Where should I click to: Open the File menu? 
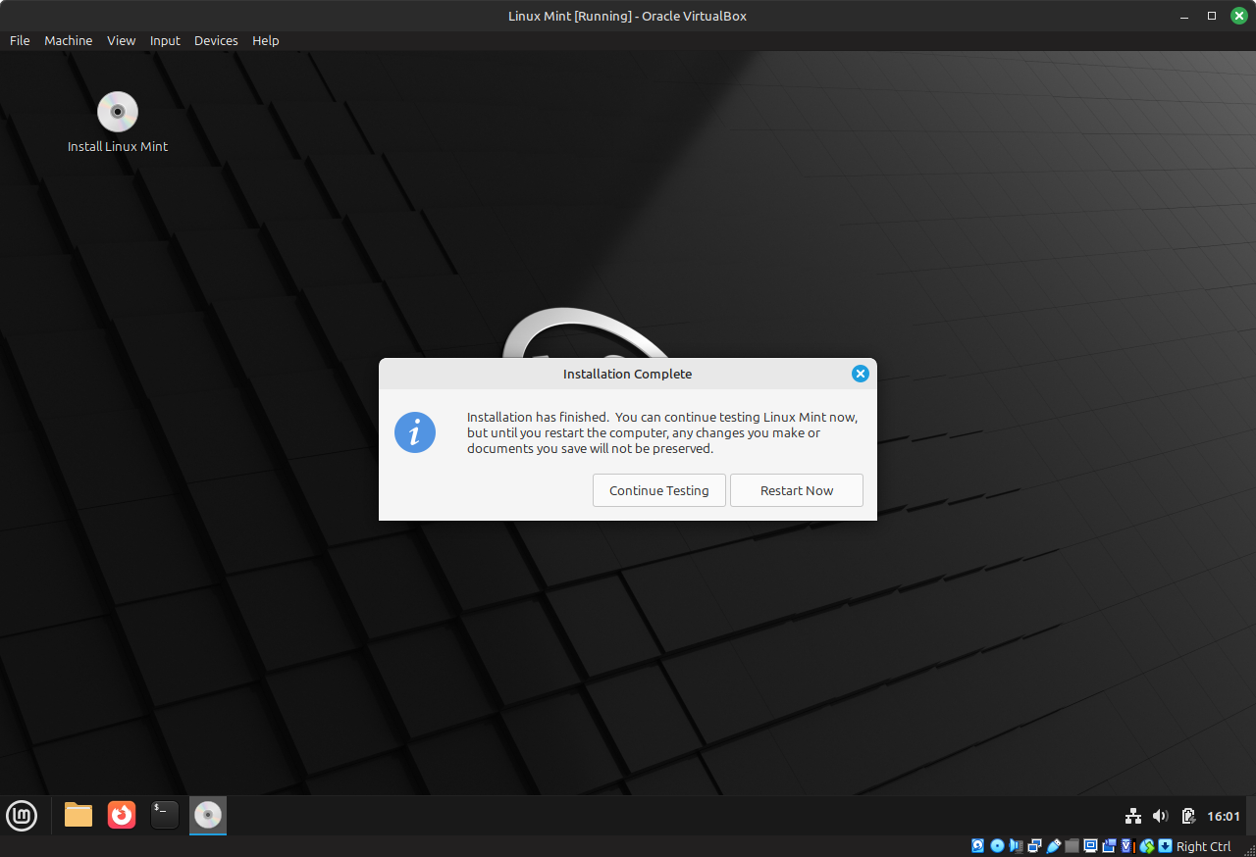pos(20,40)
